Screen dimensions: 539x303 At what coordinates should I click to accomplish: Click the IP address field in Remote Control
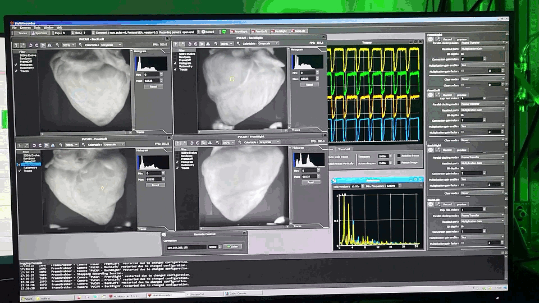[x=186, y=247]
